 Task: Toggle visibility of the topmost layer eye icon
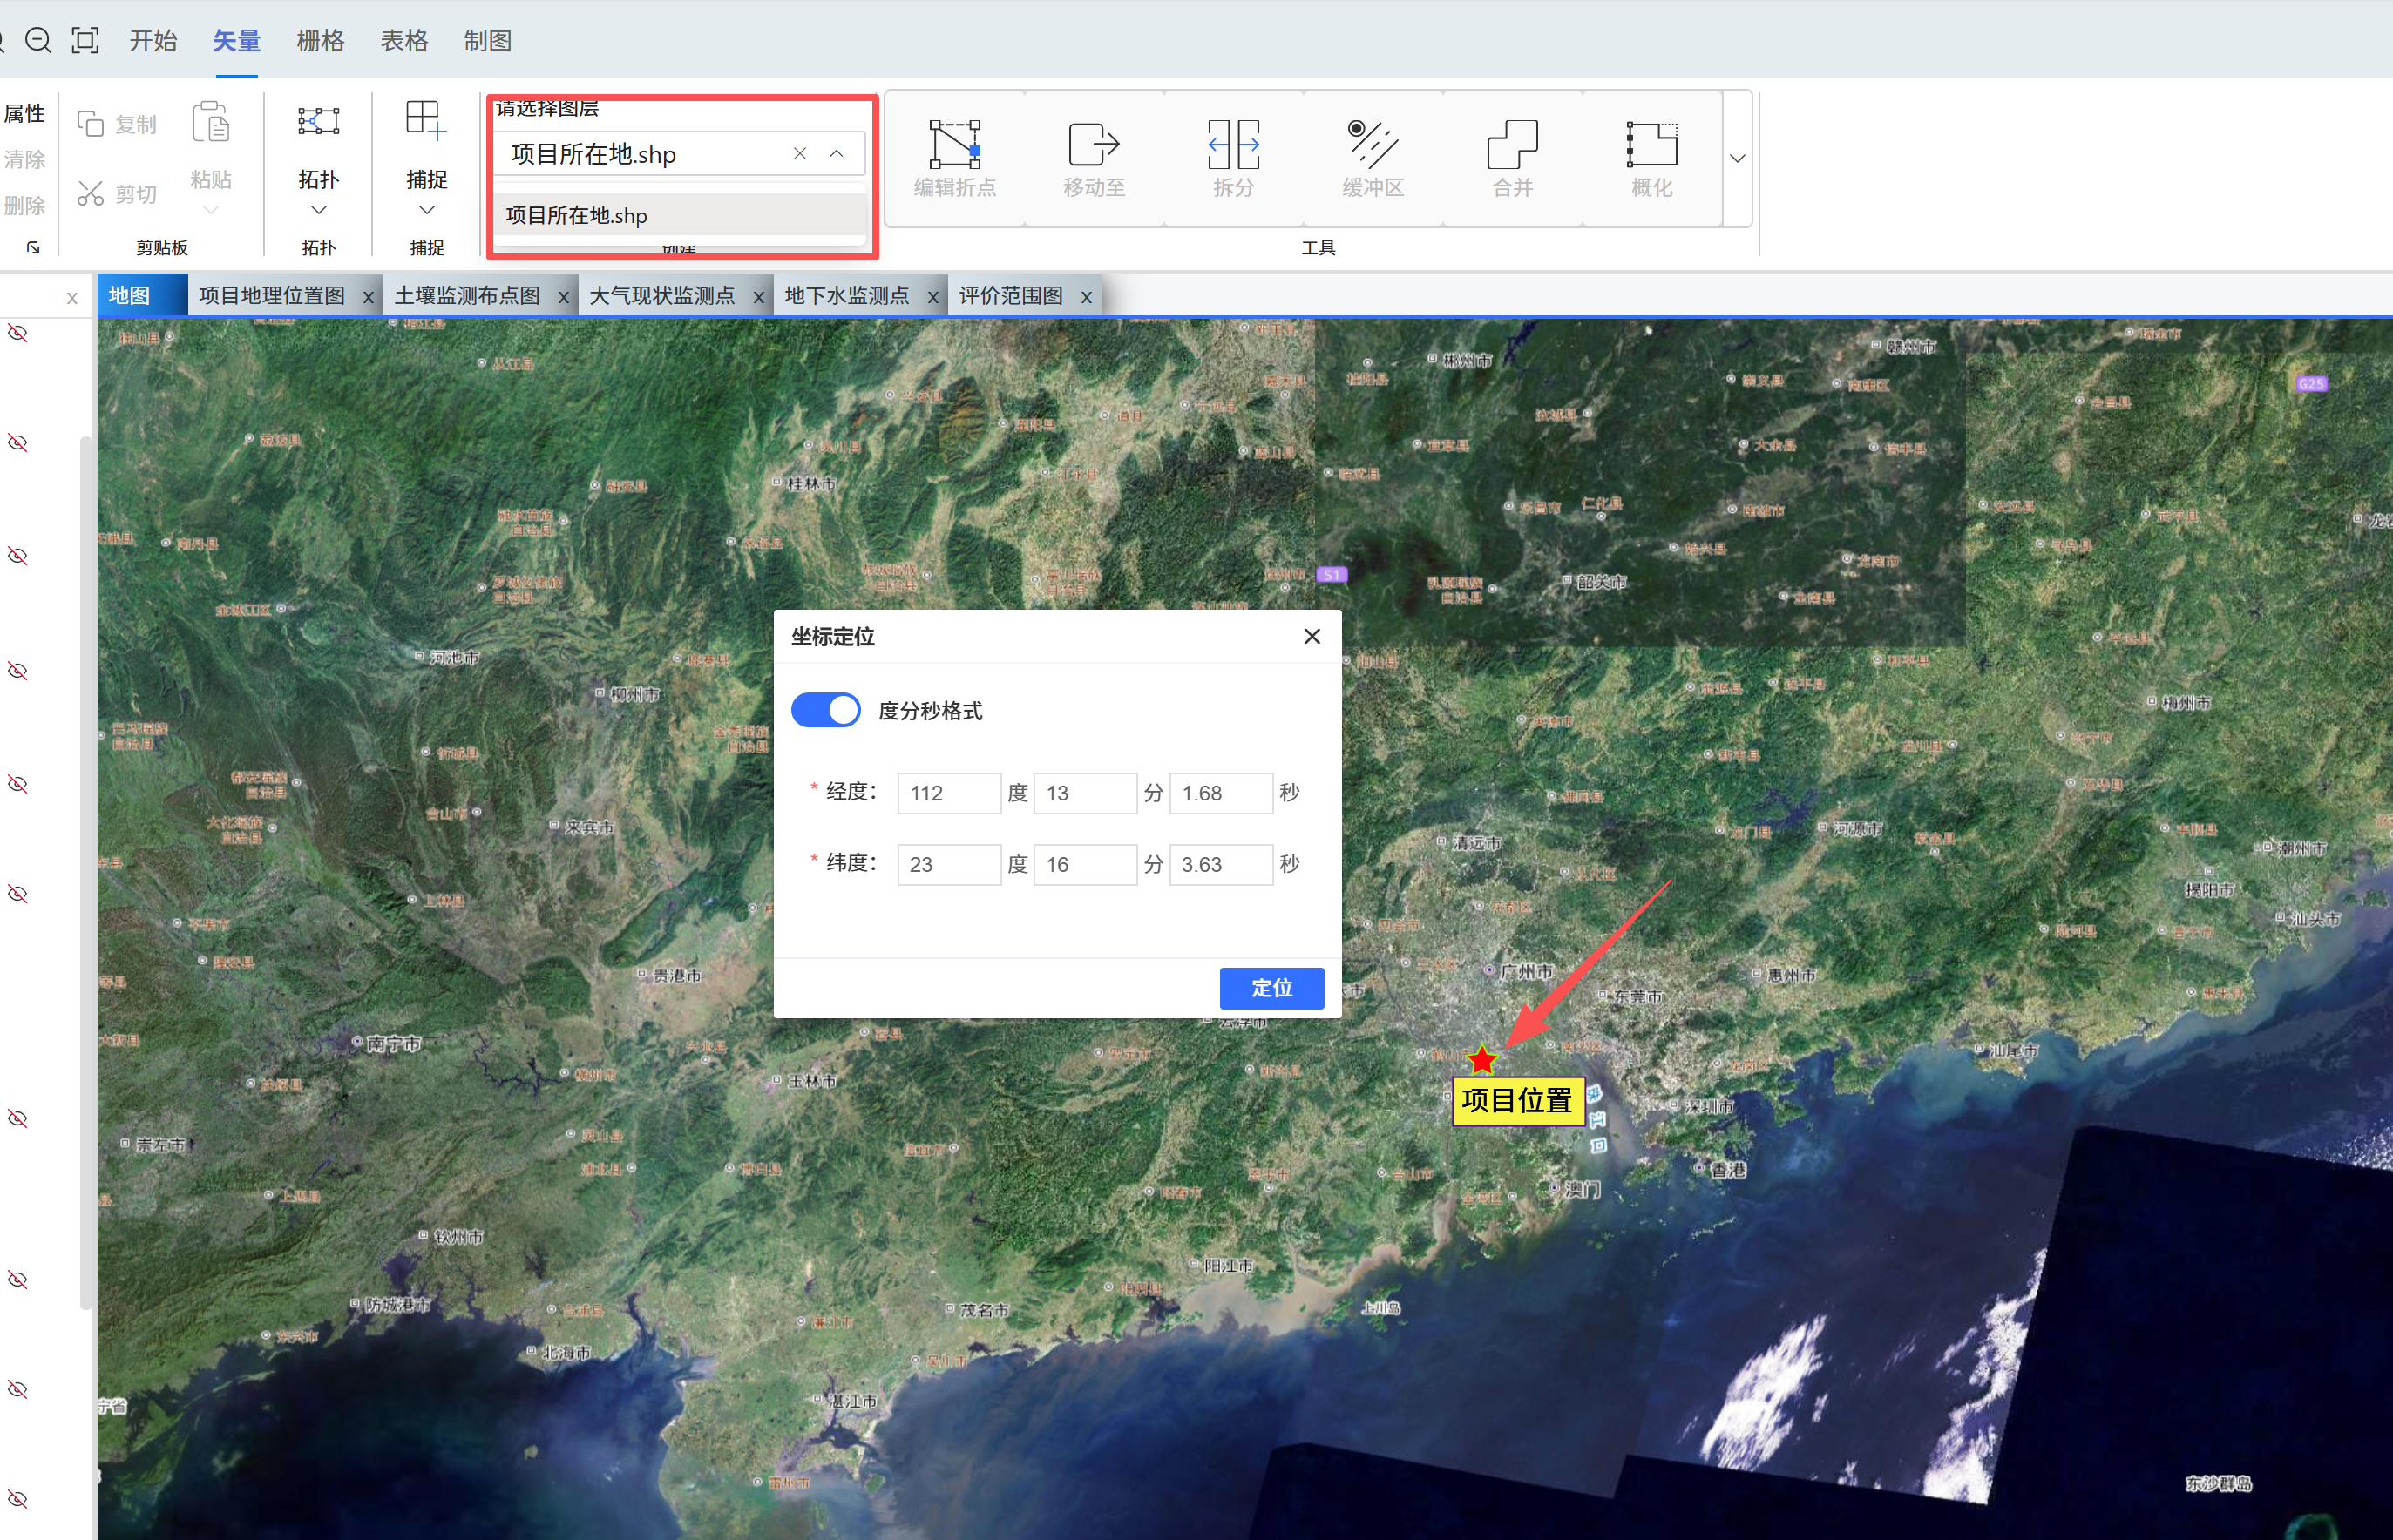(x=18, y=333)
